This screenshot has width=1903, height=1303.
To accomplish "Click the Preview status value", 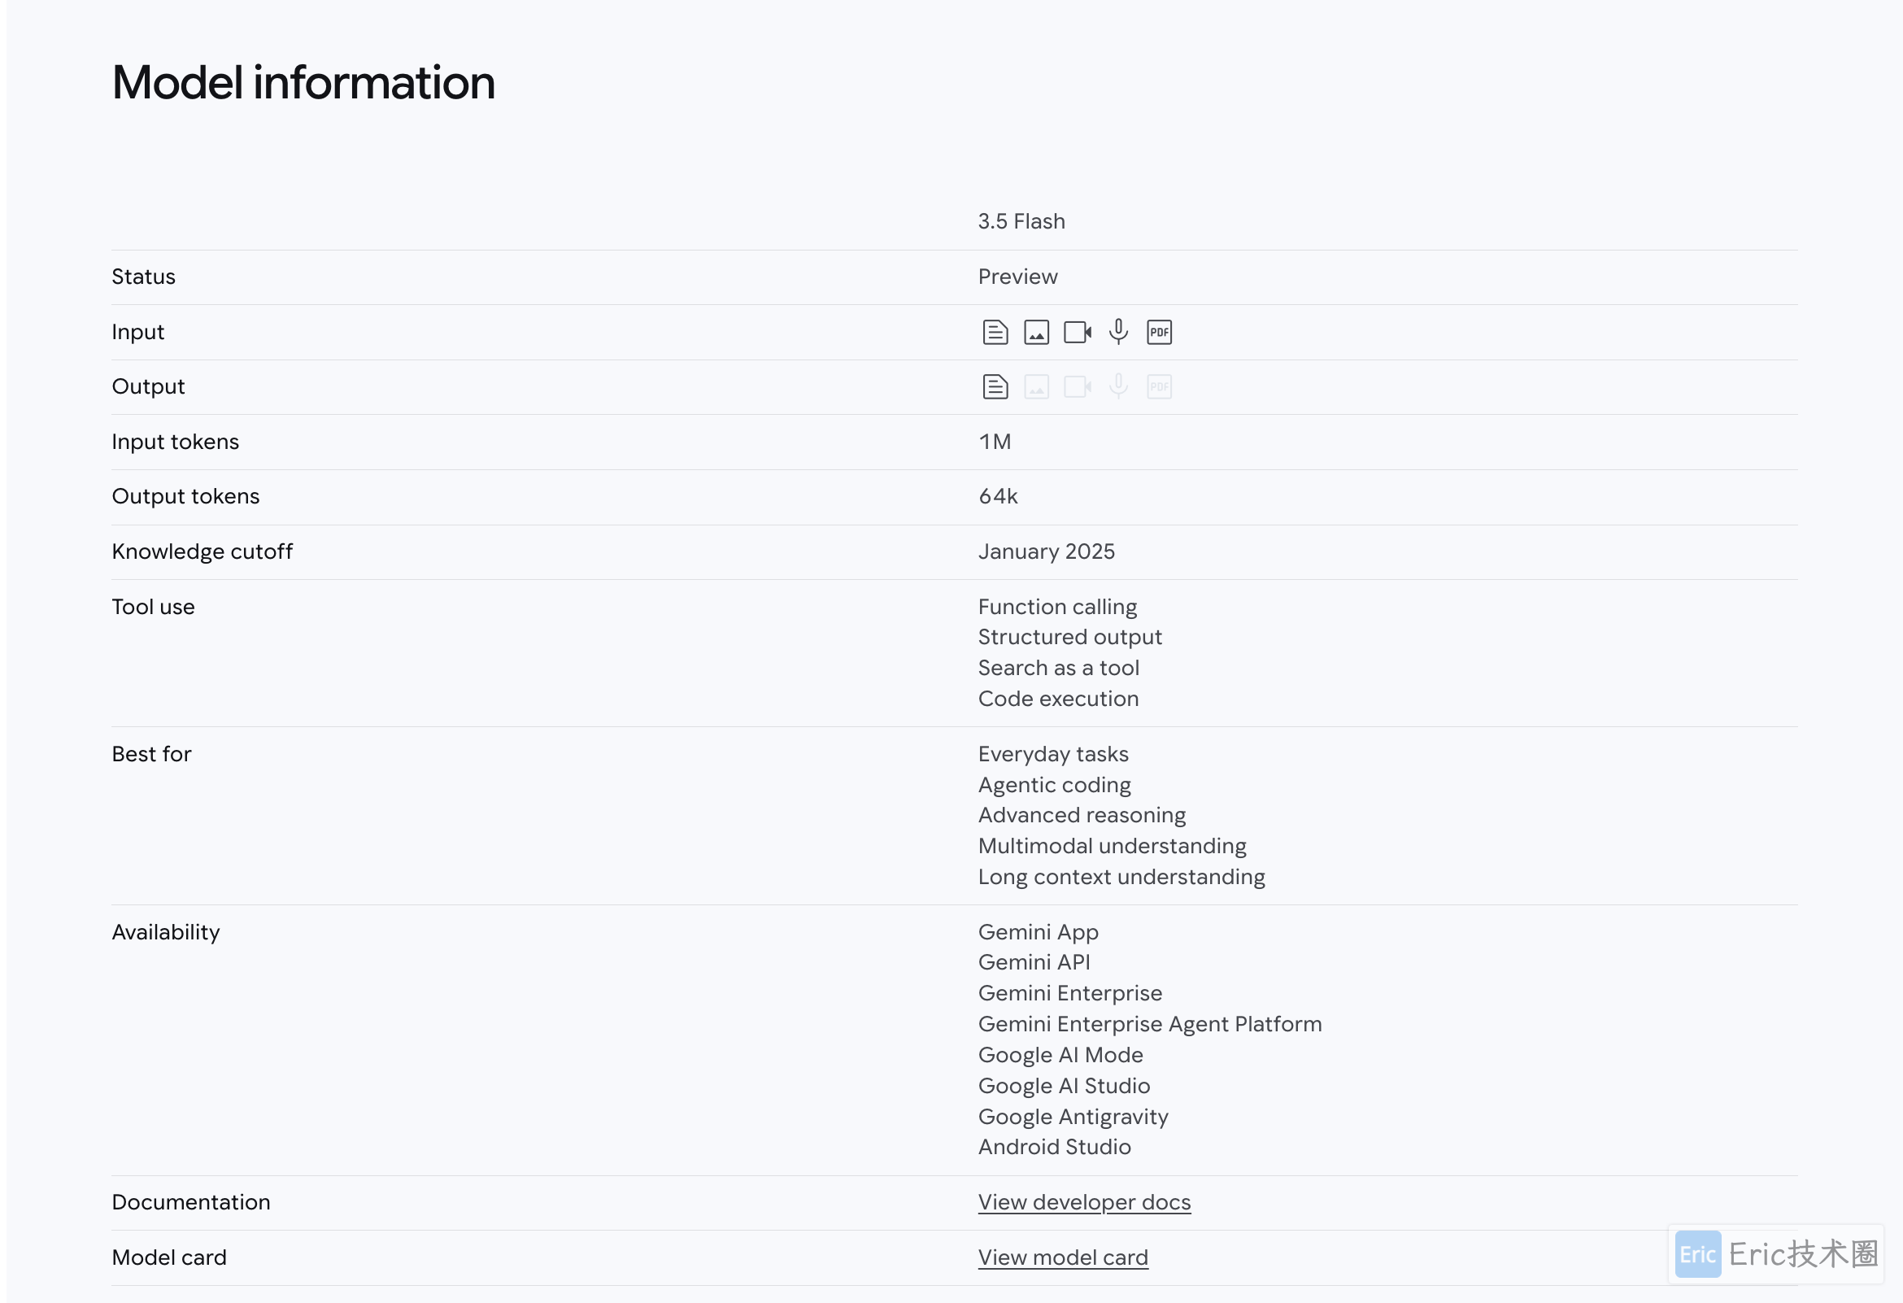I will coord(1018,277).
